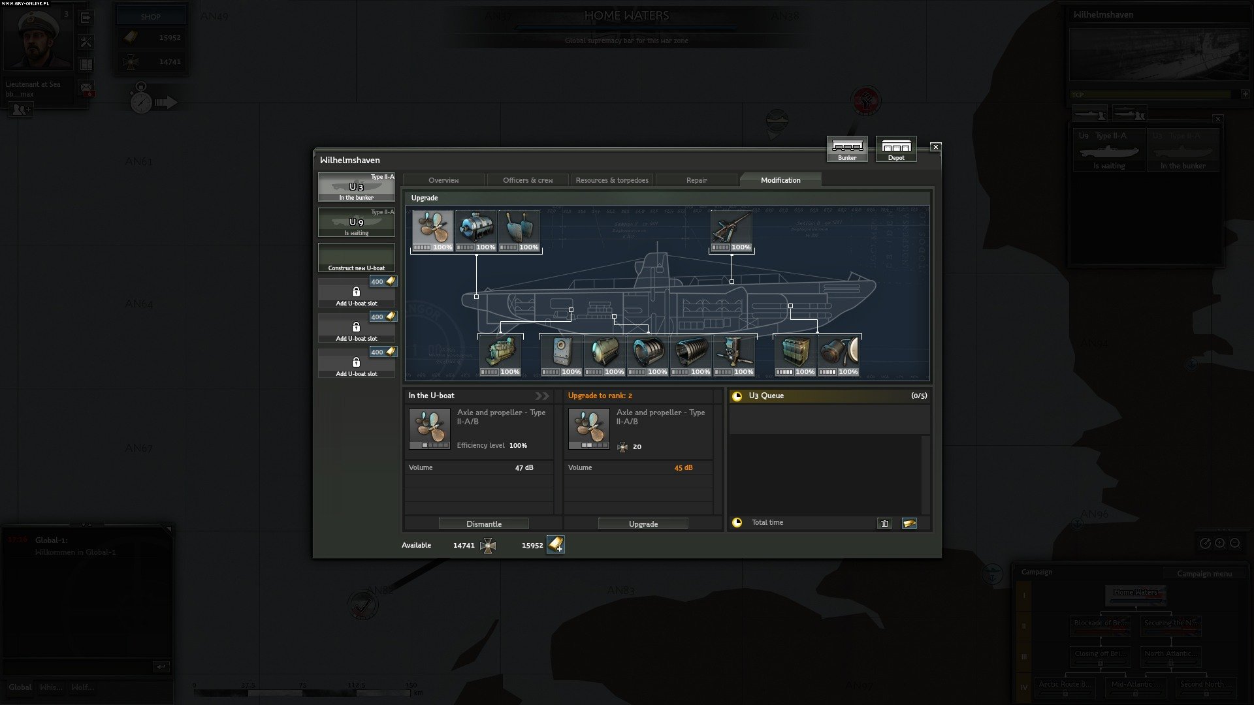This screenshot has height=705, width=1254.
Task: Select the diesel engine component icon
Action: click(x=500, y=355)
